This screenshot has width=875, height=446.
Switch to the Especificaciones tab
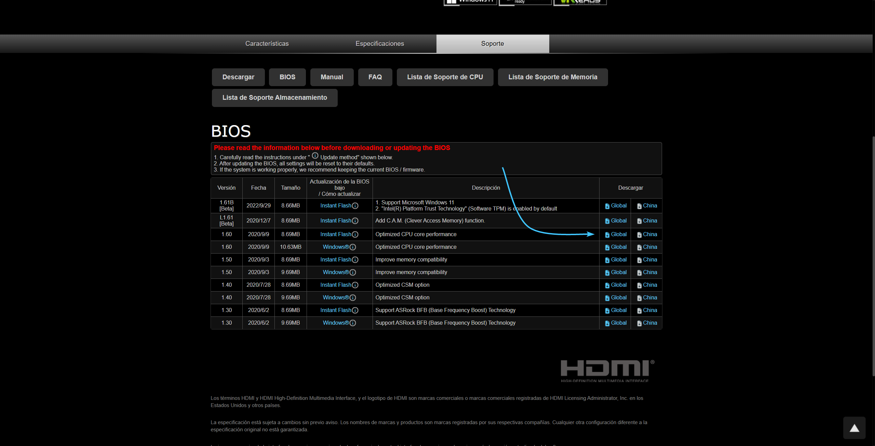tap(380, 44)
